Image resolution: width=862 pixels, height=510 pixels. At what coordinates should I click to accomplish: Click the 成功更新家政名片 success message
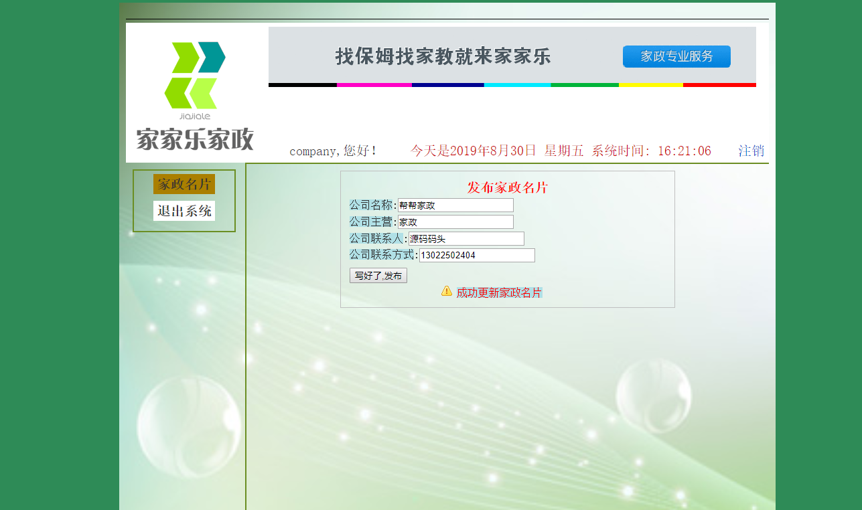pos(499,292)
